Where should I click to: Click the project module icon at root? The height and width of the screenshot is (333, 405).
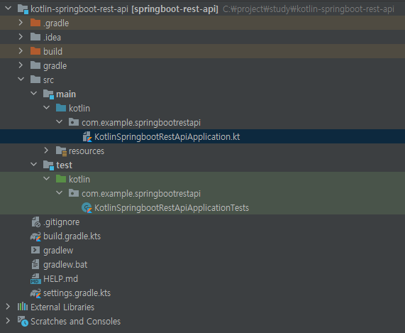[x=23, y=9]
